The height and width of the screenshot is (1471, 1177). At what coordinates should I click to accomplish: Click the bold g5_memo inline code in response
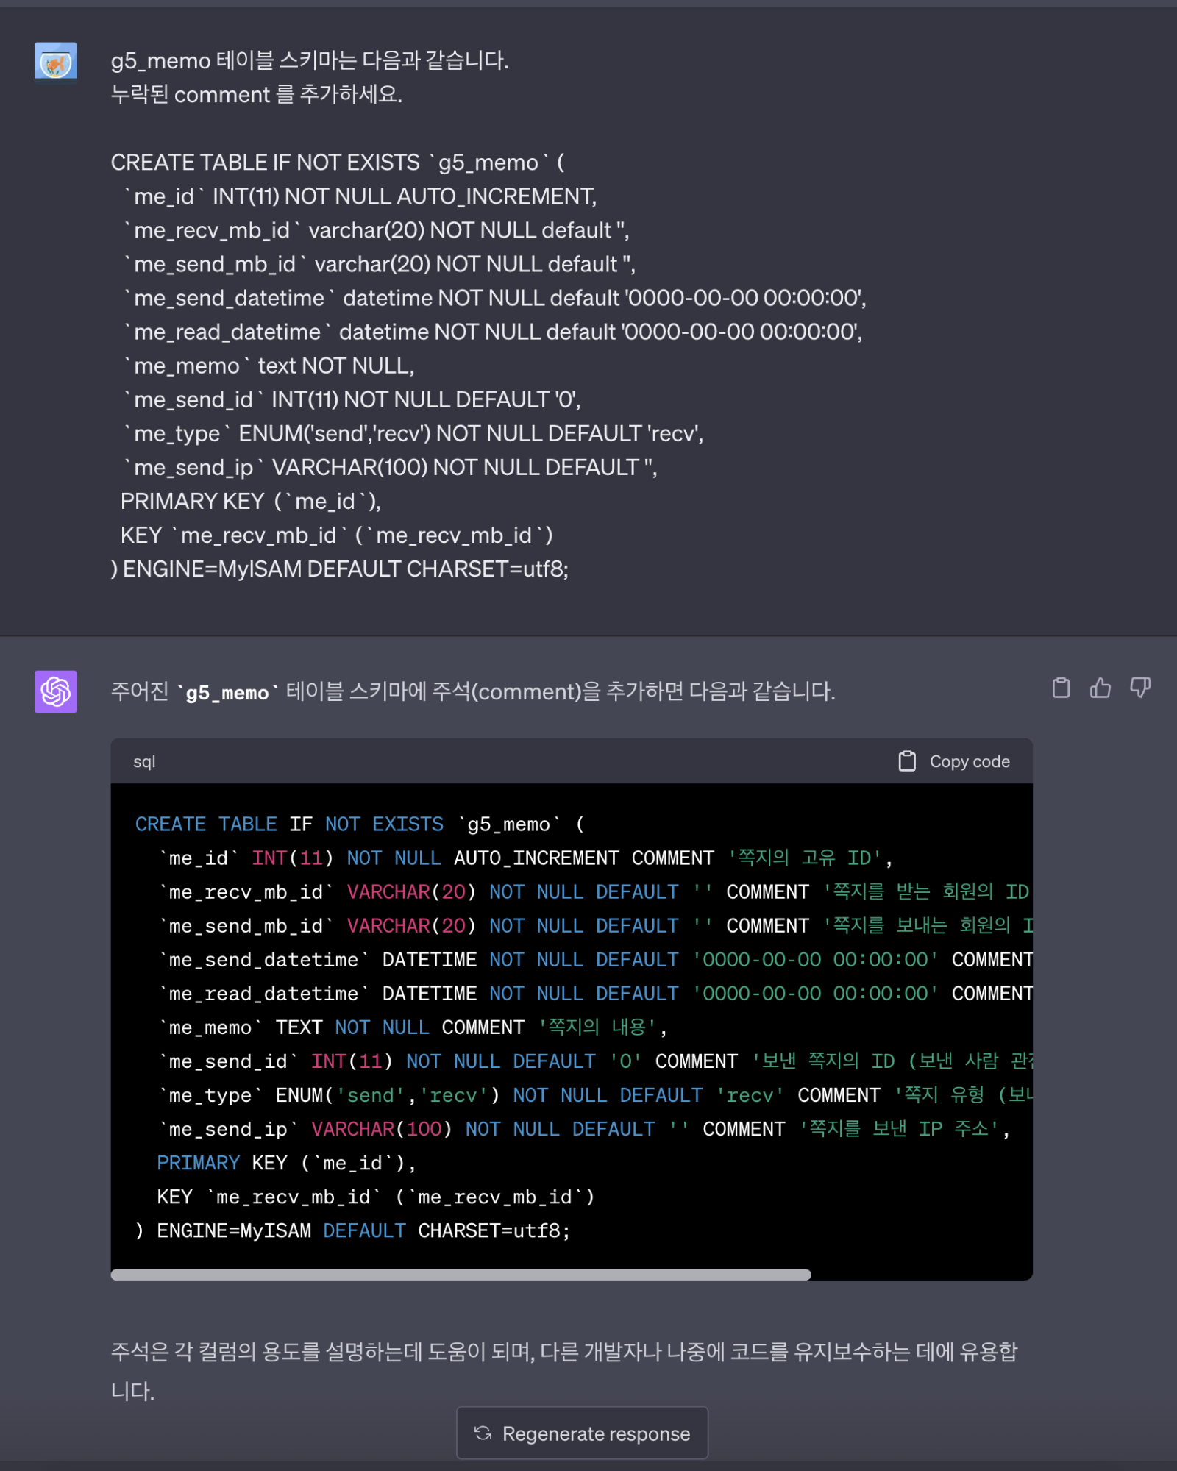click(227, 693)
